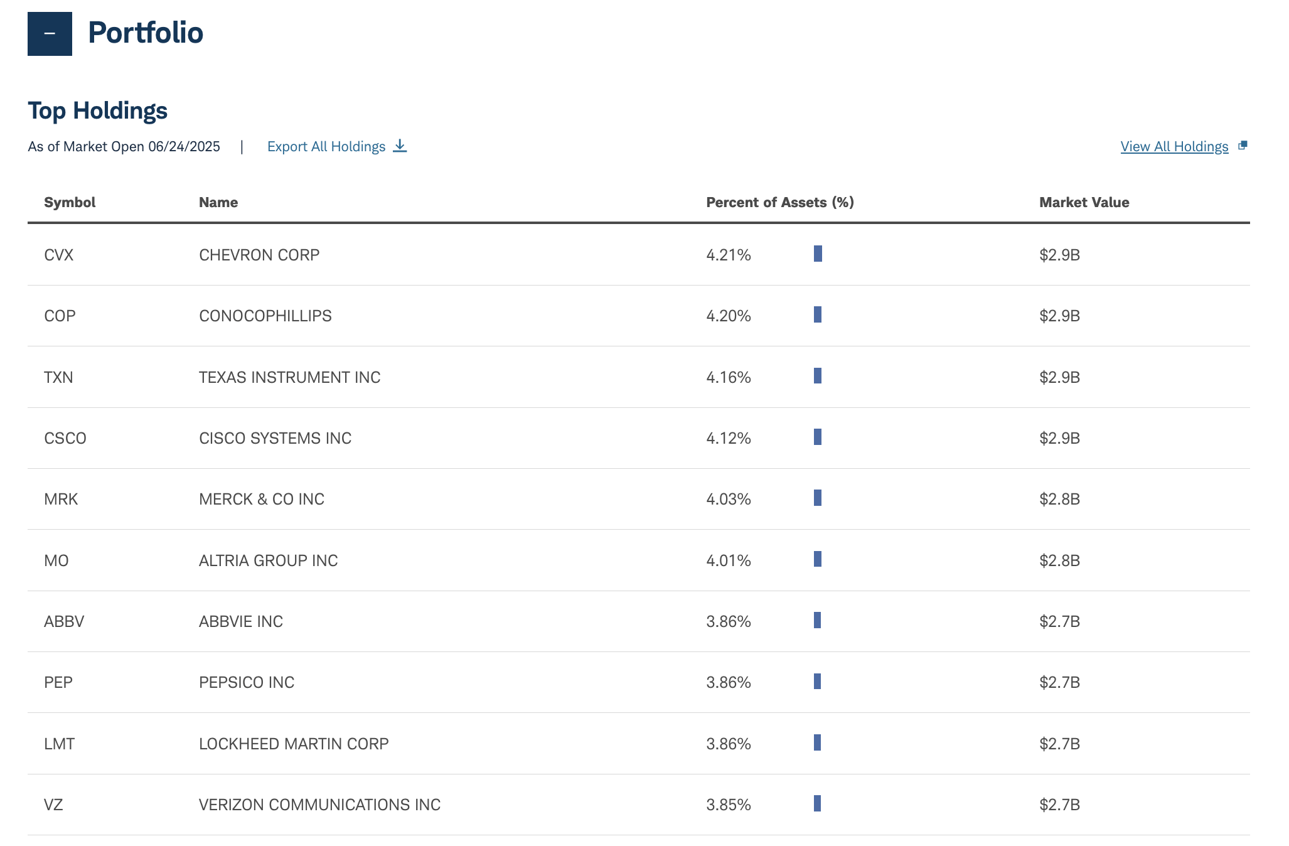Open the View All Holdings link
1289x846 pixels.
[x=1174, y=146]
